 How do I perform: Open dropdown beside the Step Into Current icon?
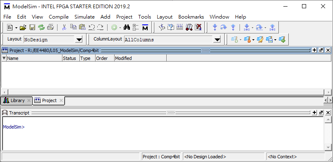[x=252, y=28]
